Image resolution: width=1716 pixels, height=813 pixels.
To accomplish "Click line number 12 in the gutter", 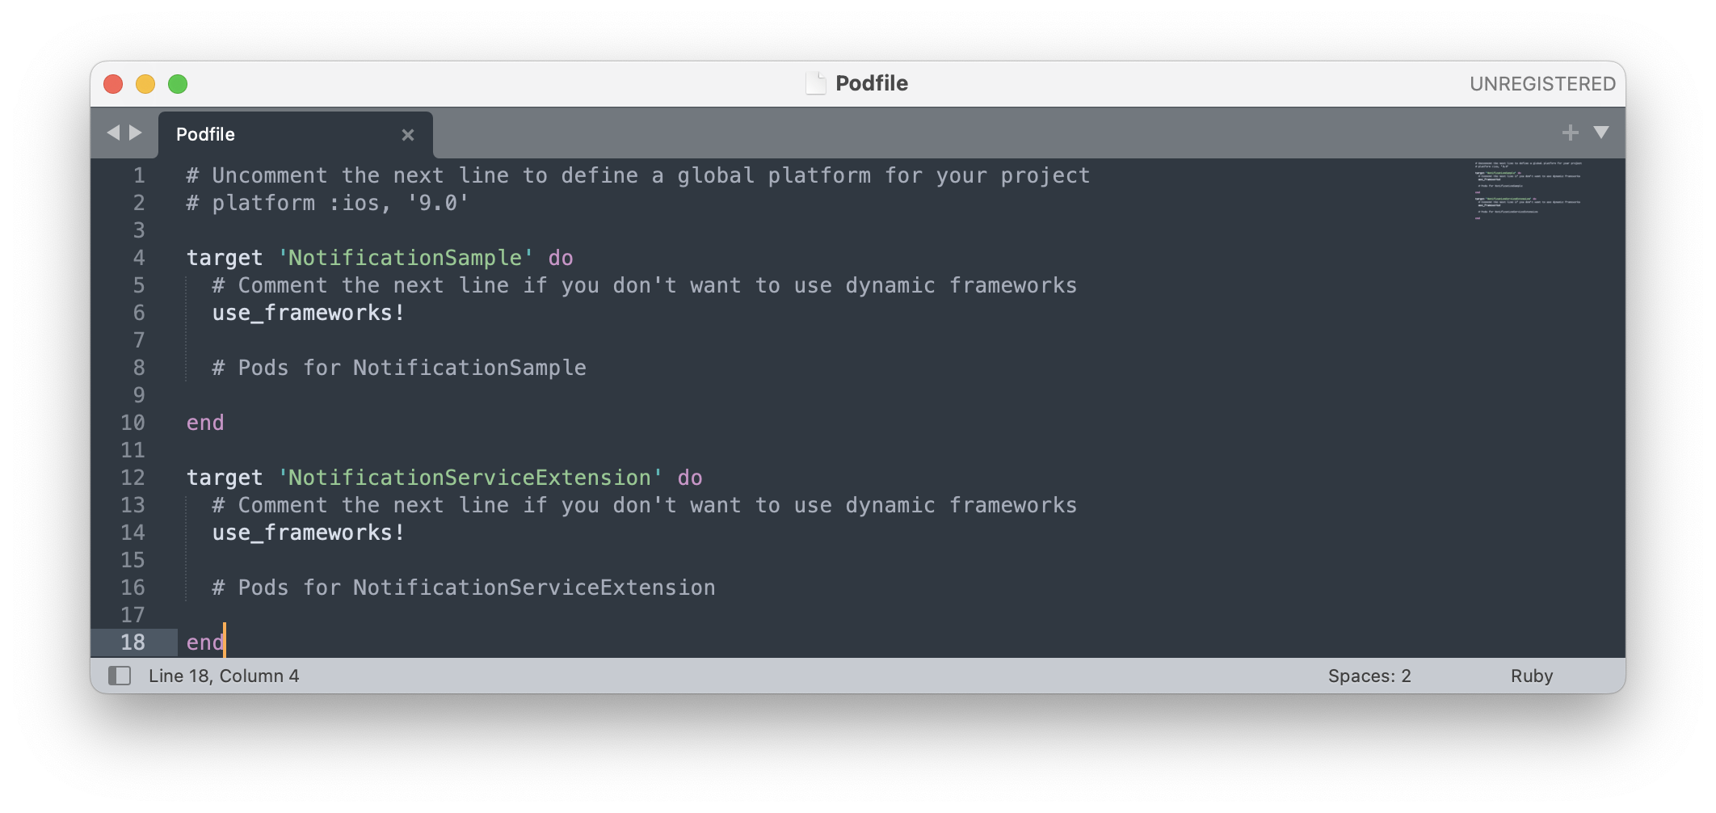I will click(x=132, y=478).
